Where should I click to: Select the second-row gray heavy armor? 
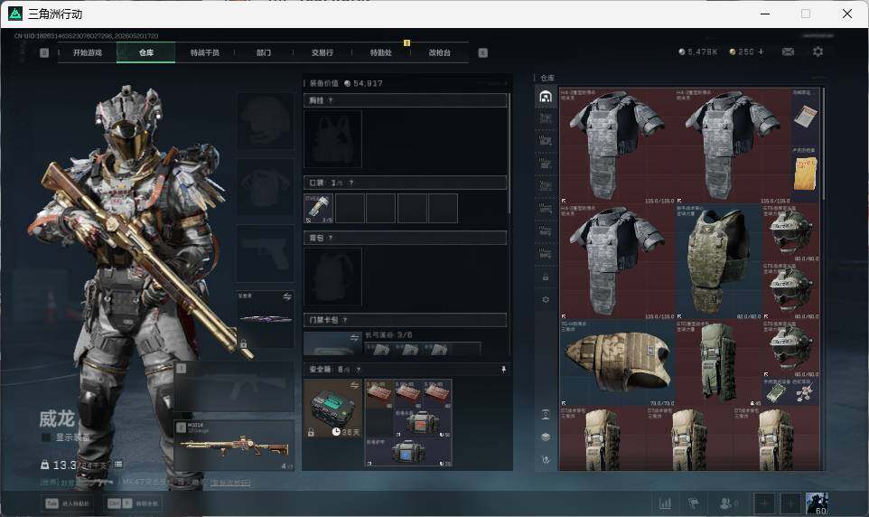[617, 261]
